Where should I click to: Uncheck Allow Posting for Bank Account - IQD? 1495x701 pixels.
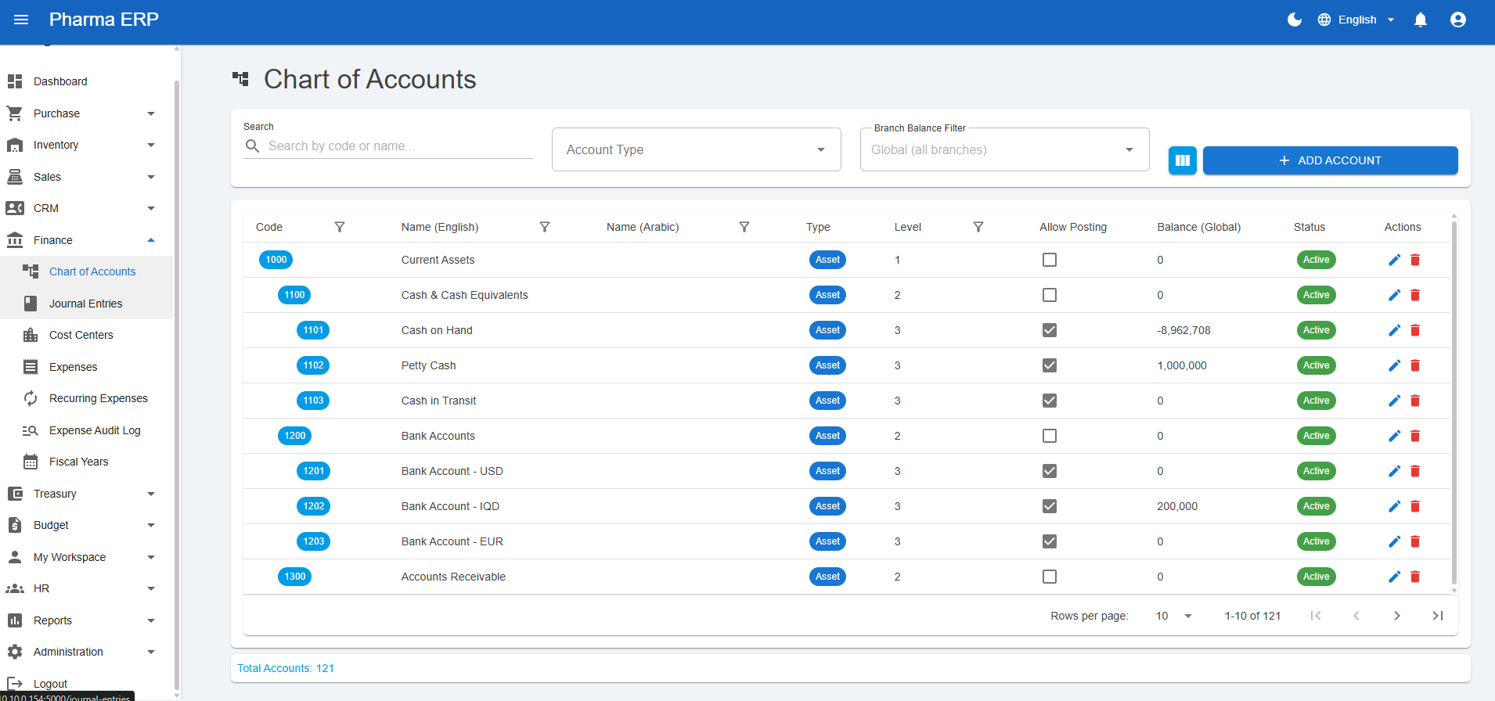[1050, 506]
